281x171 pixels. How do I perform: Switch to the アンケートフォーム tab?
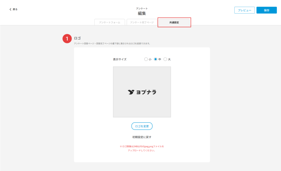pyautogui.click(x=110, y=22)
